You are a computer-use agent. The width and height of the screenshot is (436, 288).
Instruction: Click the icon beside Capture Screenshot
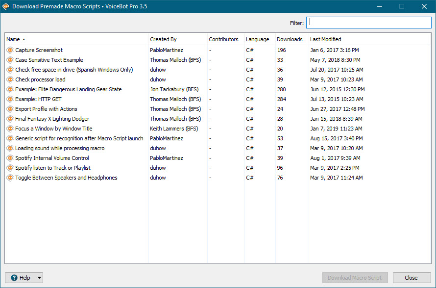[x=10, y=50]
